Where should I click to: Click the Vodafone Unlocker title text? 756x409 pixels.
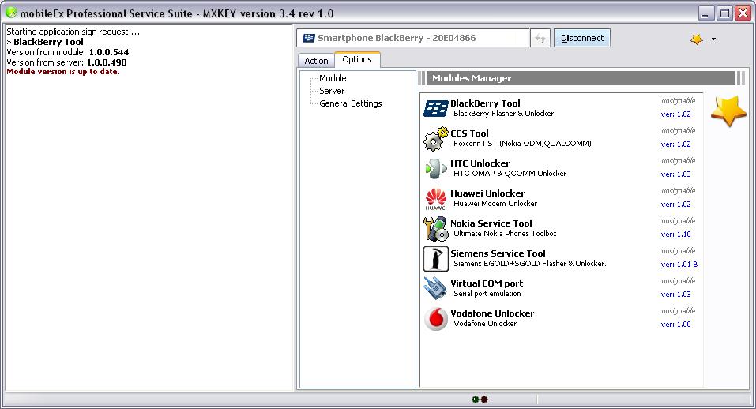[x=492, y=313]
